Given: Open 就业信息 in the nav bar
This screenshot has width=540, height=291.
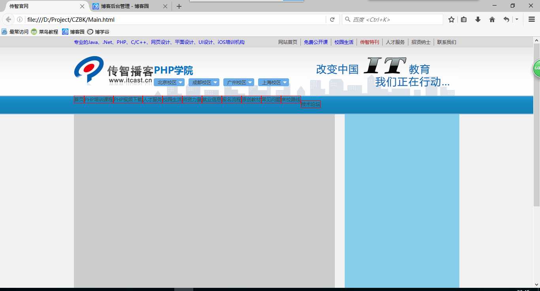Looking at the screenshot, I should click(212, 100).
